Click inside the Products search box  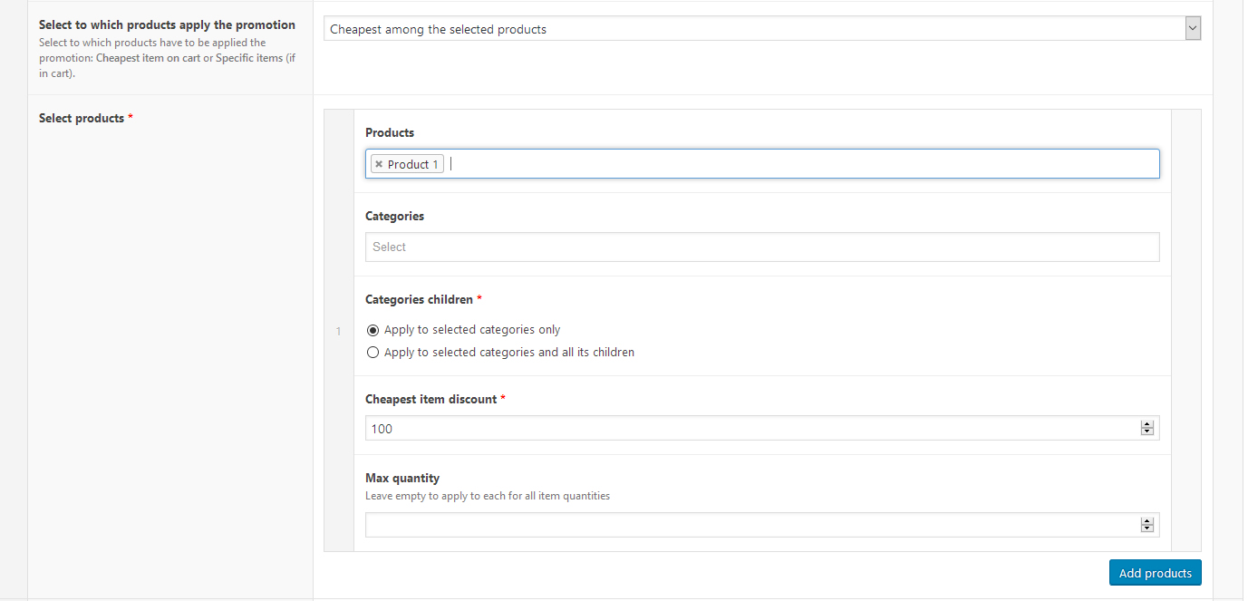798,164
